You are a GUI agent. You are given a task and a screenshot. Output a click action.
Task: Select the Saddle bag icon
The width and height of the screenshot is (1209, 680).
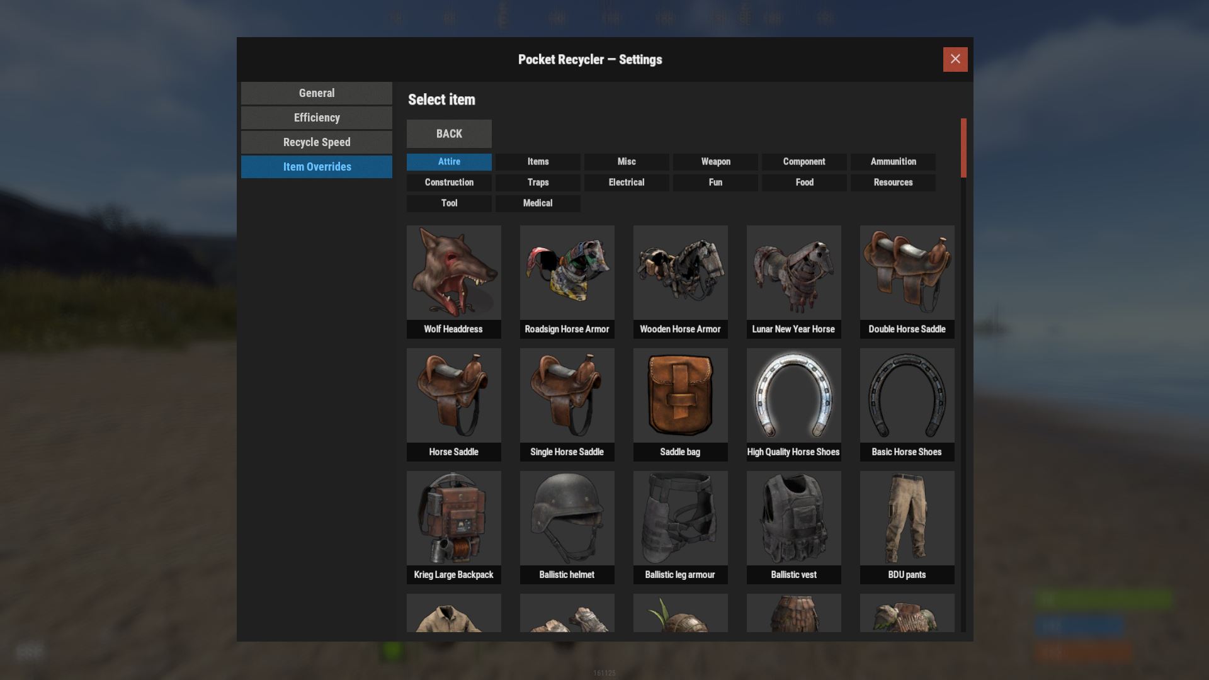click(x=681, y=395)
